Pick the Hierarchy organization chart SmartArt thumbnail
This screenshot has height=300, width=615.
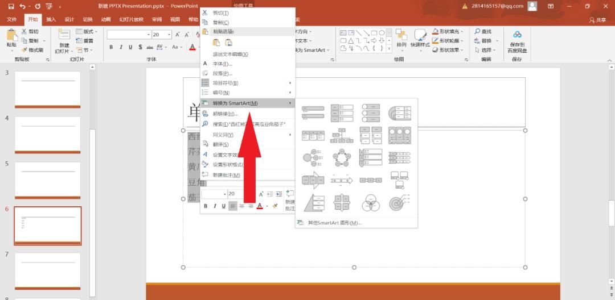(x=342, y=135)
